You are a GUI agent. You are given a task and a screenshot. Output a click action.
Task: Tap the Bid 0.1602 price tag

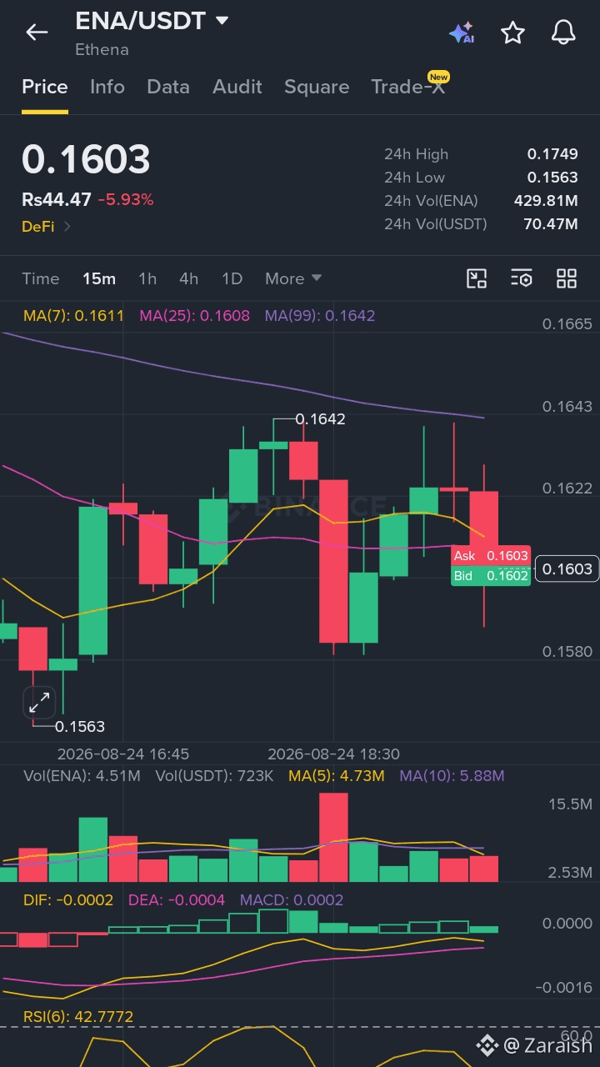[491, 575]
